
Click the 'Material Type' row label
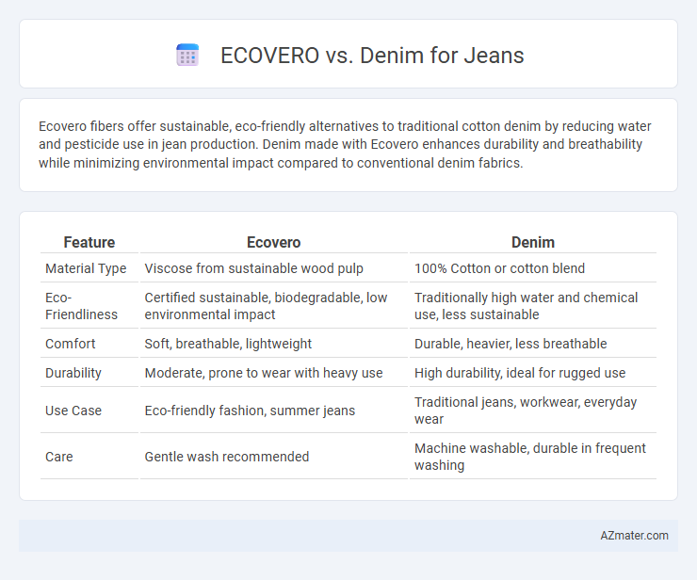pyautogui.click(x=86, y=268)
